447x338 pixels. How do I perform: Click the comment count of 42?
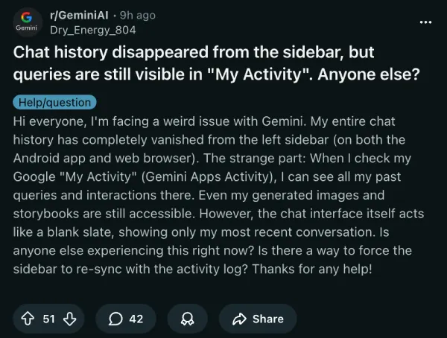(x=136, y=319)
